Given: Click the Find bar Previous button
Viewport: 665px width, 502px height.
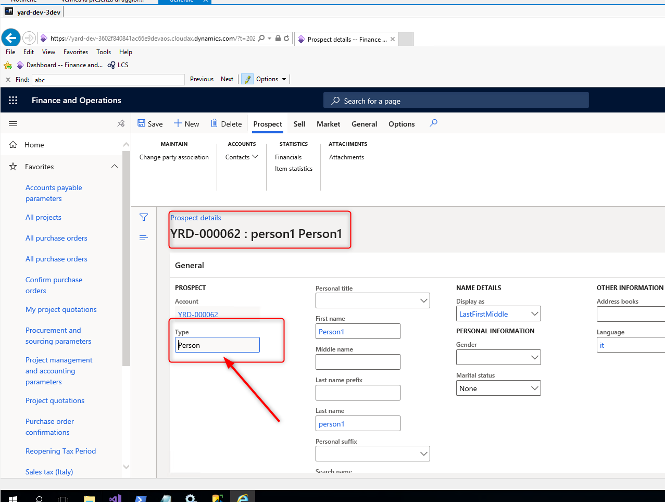Looking at the screenshot, I should [x=202, y=79].
